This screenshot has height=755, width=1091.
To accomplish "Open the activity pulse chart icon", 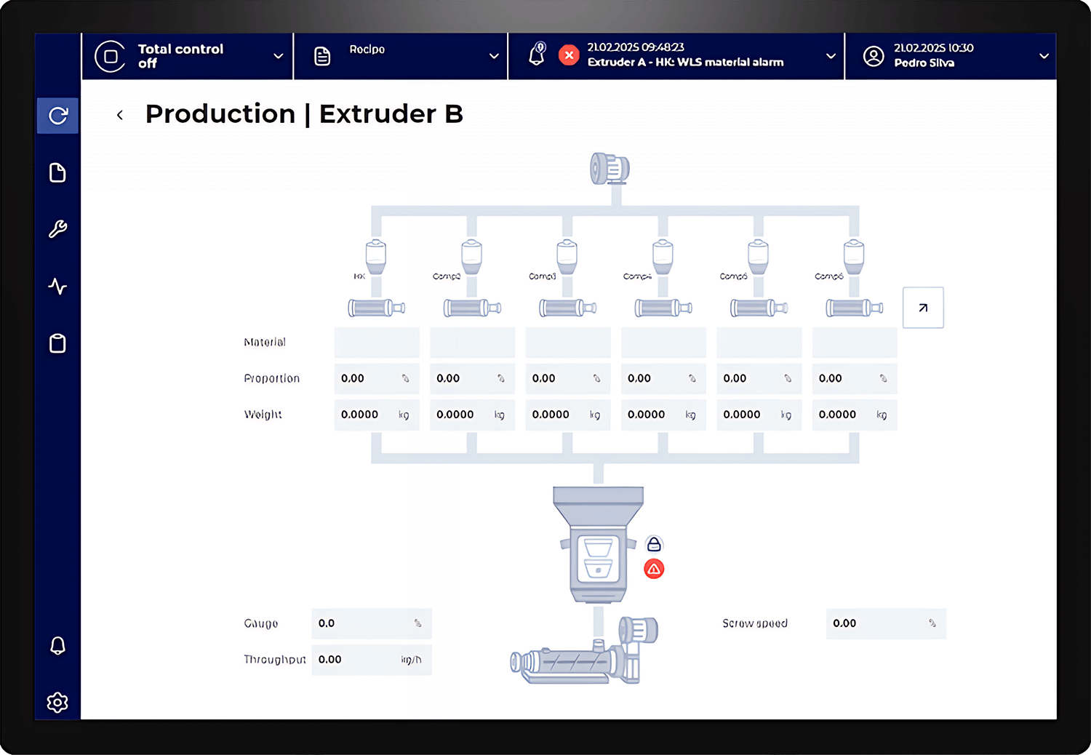I will (x=57, y=287).
